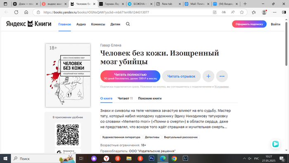
Task: Open the favorites list toolbar icon
Action: (254, 12)
